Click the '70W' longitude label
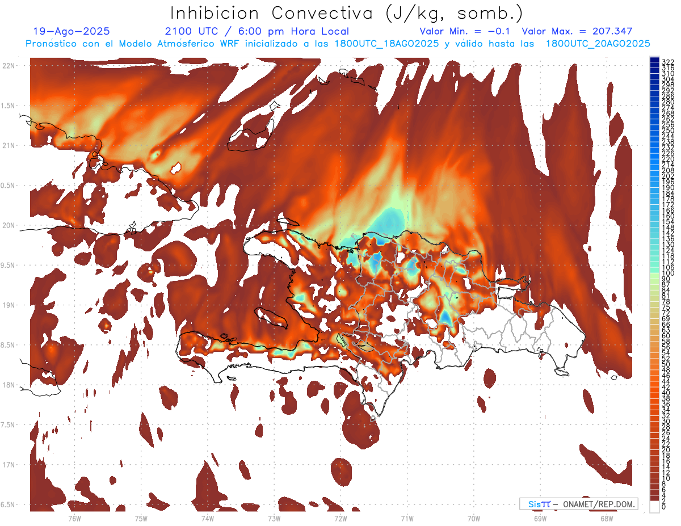This screenshot has width=681, height=526. tap(474, 518)
